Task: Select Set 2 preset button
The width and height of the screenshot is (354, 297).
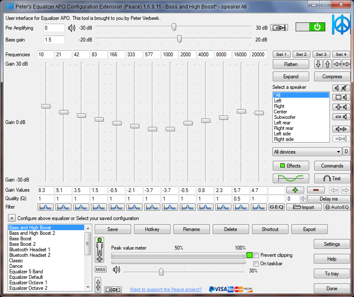Action: coord(302,54)
